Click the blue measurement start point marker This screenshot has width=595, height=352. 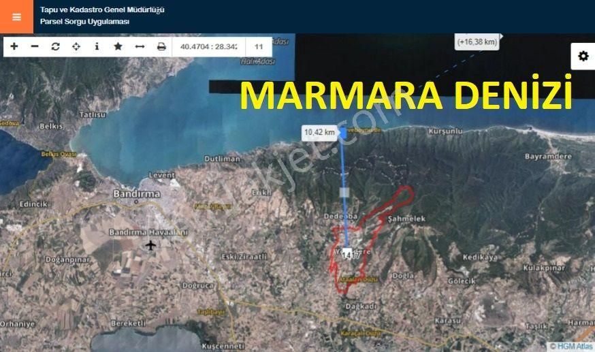coord(343,132)
